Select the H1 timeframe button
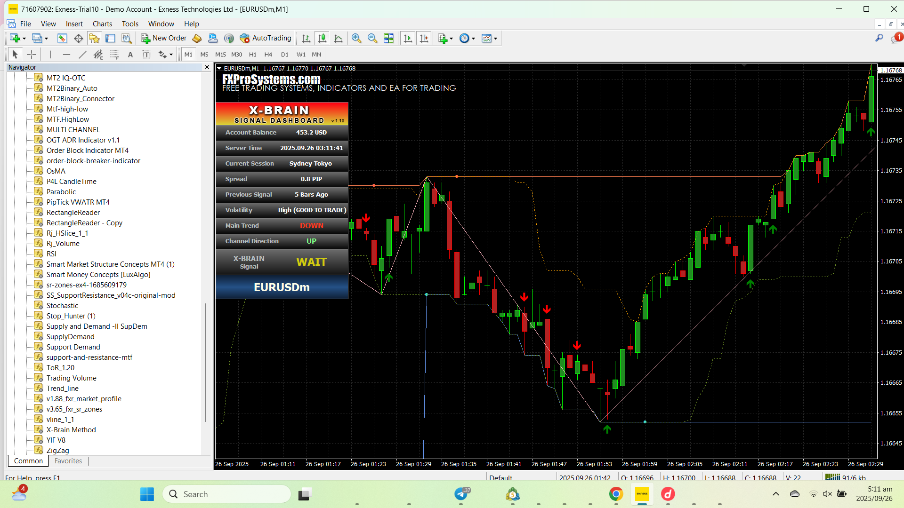Viewport: 904px width, 508px height. 253,55
